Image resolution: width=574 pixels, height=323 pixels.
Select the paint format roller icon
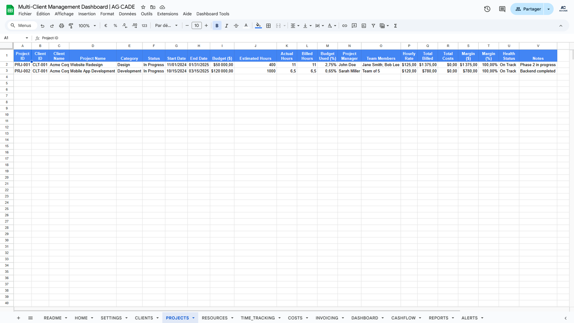click(x=71, y=26)
